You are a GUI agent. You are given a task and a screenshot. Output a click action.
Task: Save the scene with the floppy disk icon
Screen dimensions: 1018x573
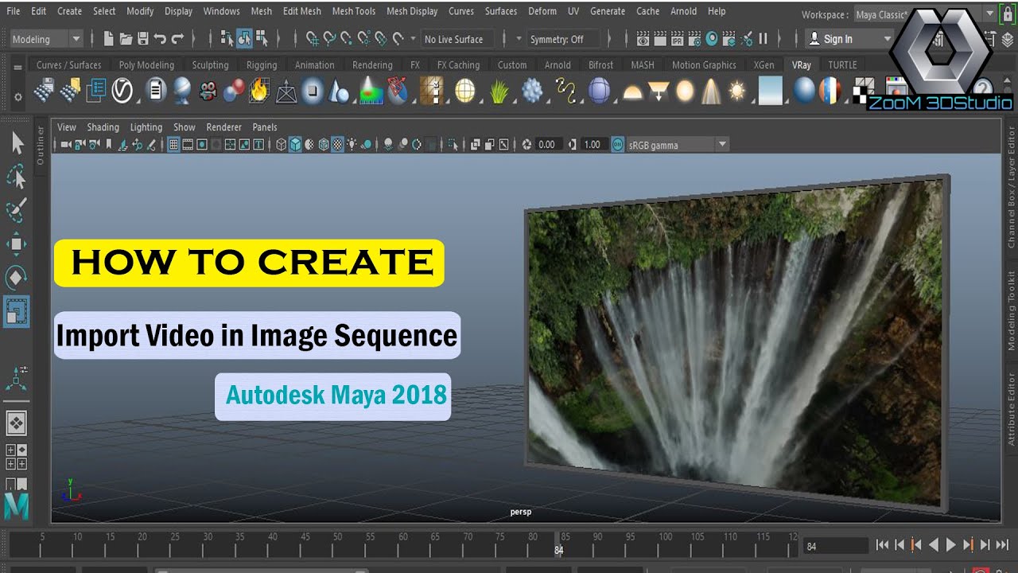[143, 38]
